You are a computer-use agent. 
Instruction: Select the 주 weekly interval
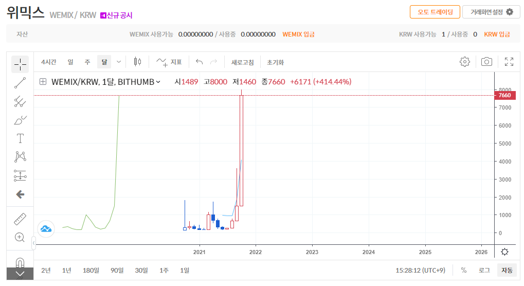(87, 62)
